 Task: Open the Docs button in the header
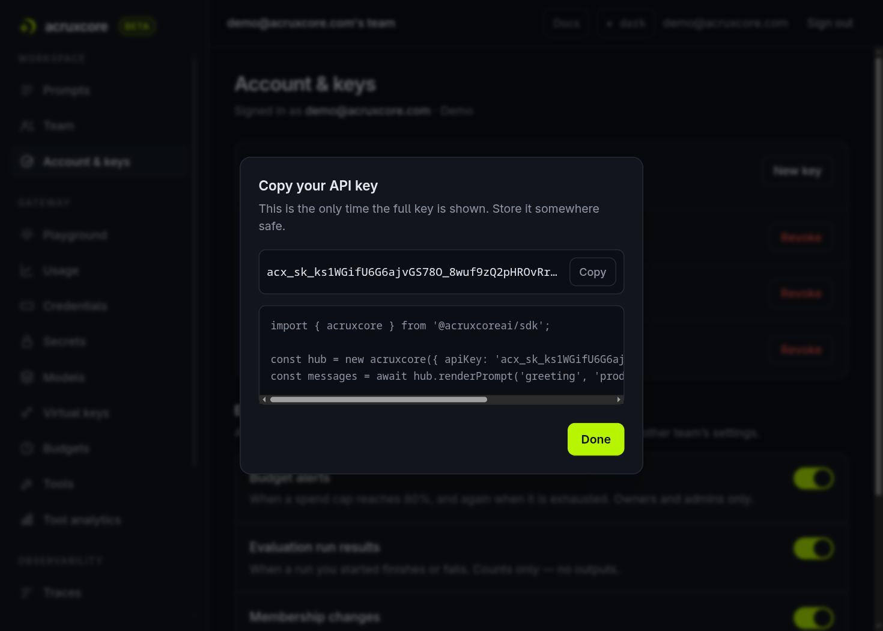[566, 23]
